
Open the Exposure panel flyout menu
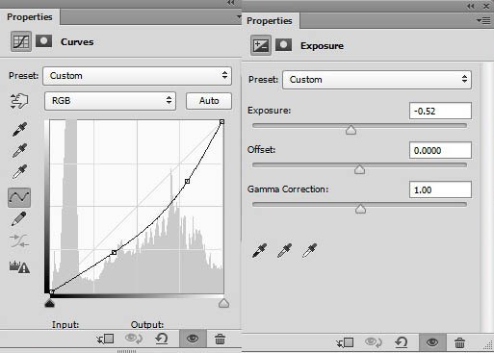coord(483,21)
